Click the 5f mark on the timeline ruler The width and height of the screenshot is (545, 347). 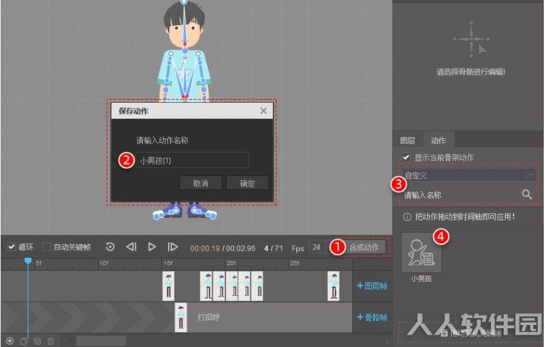(39, 263)
